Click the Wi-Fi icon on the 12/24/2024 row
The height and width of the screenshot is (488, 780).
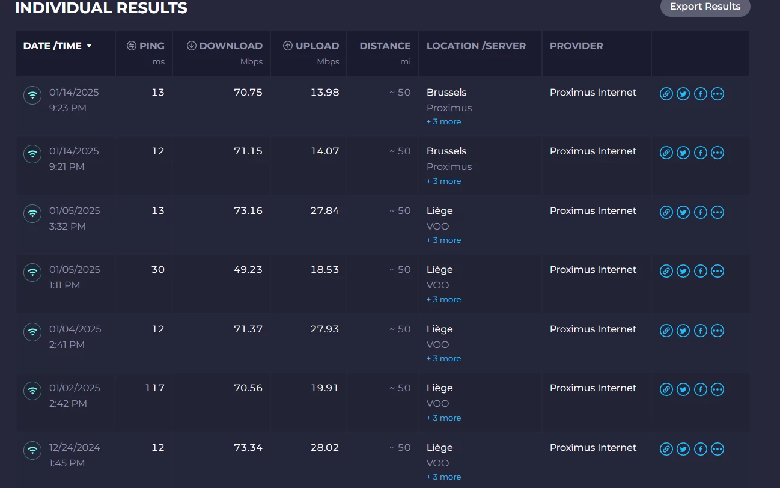32,450
